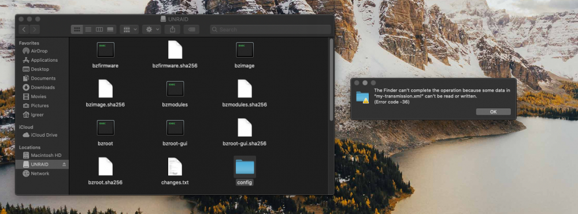Click the Share toolbar button
The image size is (578, 214).
click(x=172, y=29)
